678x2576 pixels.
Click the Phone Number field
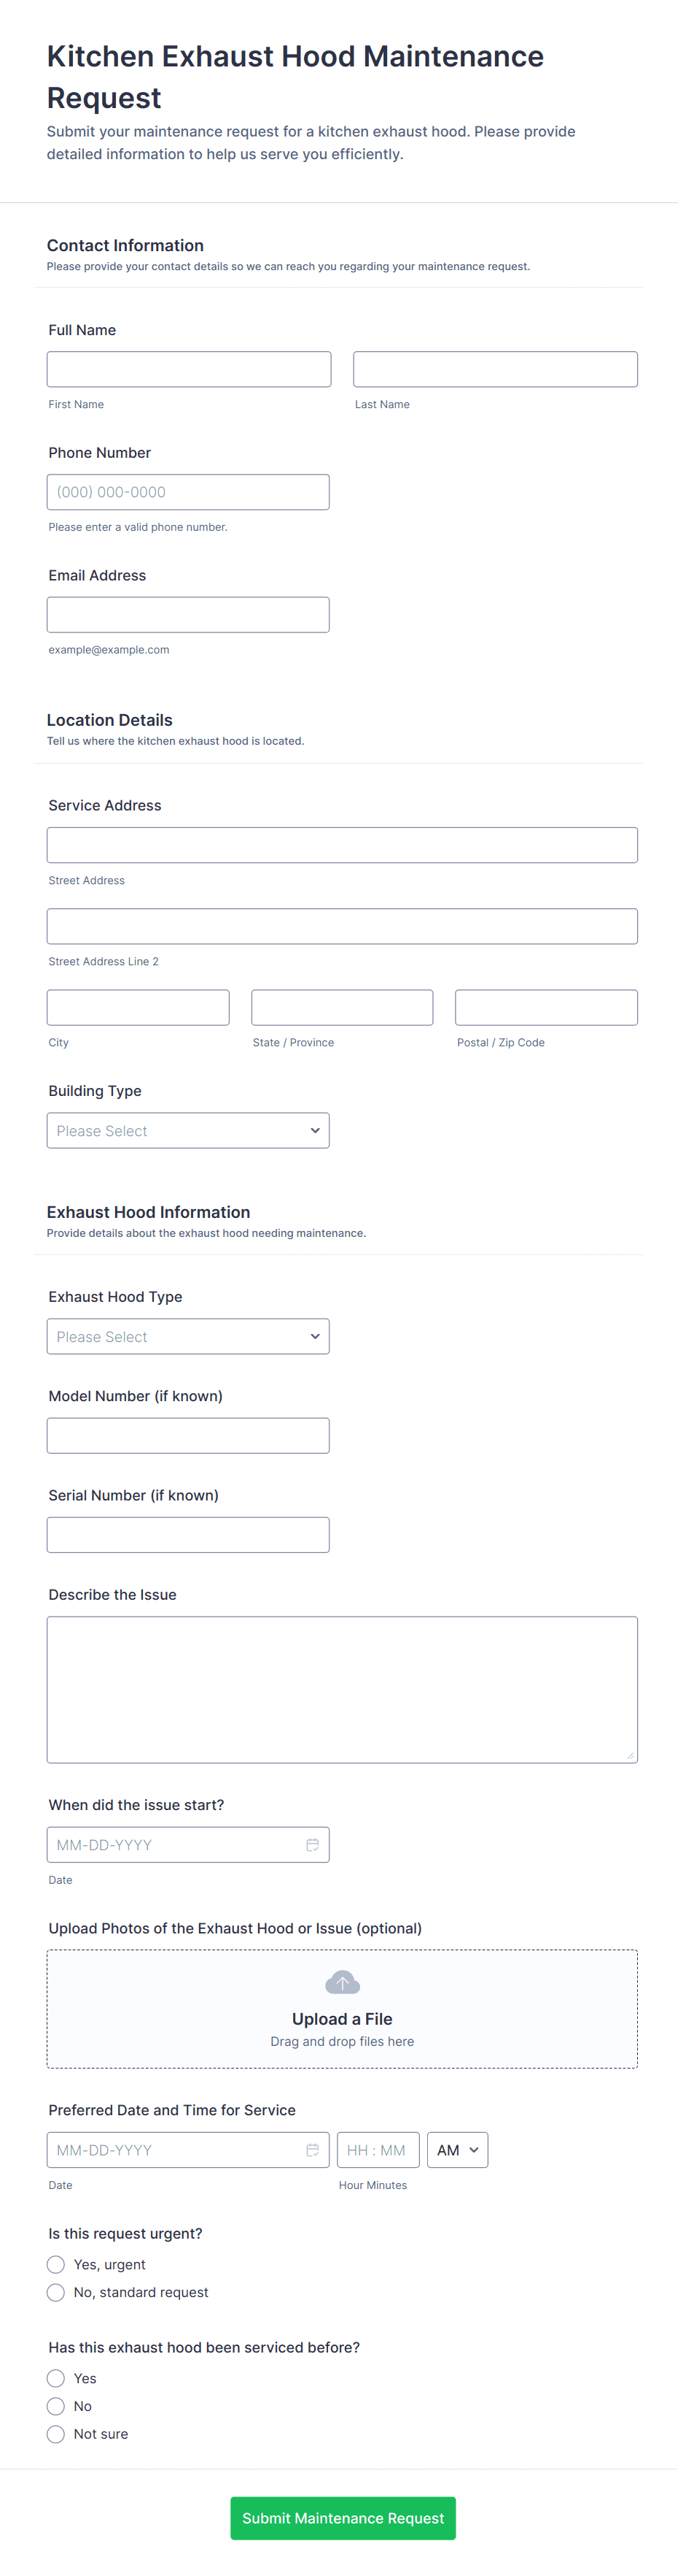[187, 492]
